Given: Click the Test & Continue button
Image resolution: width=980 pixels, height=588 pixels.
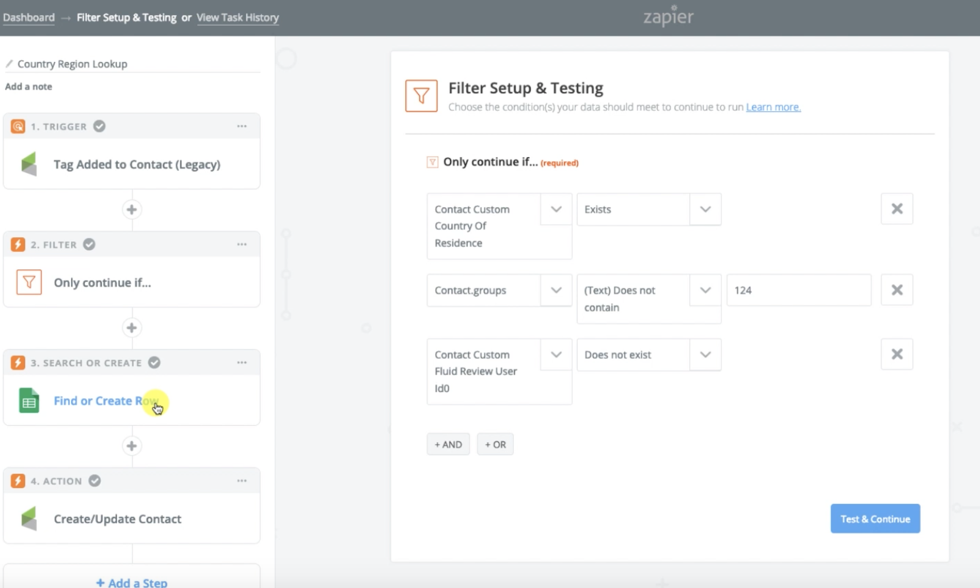Looking at the screenshot, I should coord(875,518).
